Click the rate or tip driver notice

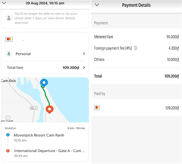[x=46, y=18]
